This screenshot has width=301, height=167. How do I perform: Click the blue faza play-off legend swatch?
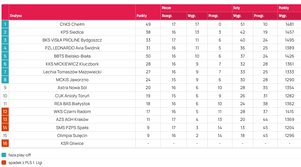click(4, 155)
